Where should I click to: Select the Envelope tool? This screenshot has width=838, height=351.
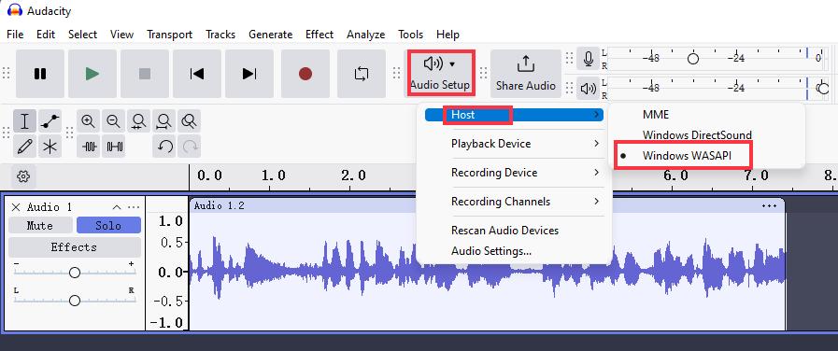[50, 121]
